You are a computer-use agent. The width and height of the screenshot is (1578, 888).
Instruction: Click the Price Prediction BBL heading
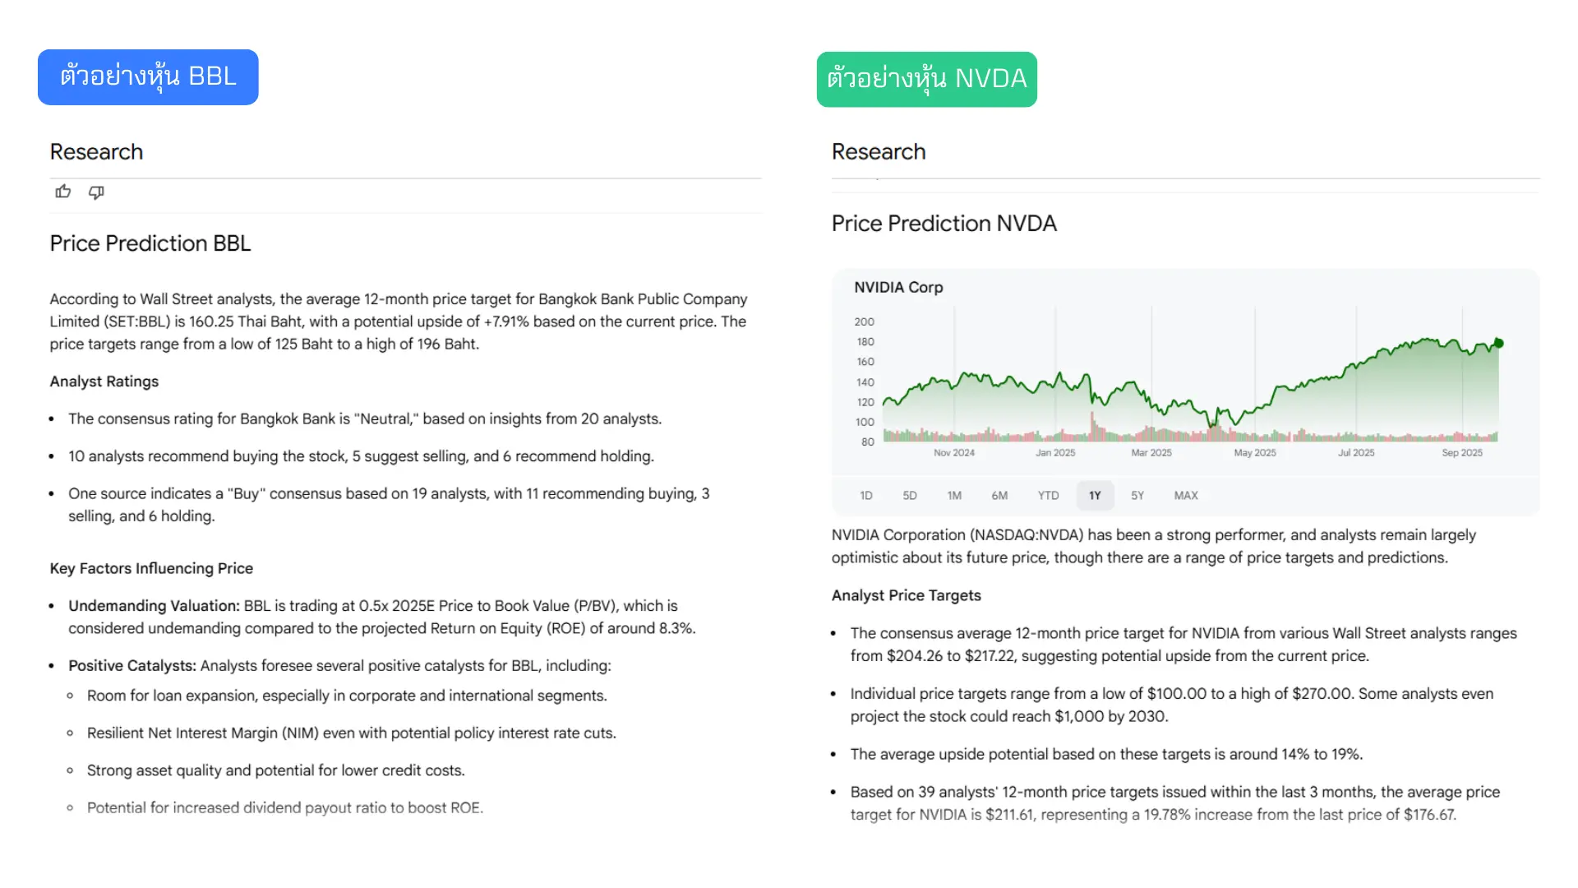point(150,243)
